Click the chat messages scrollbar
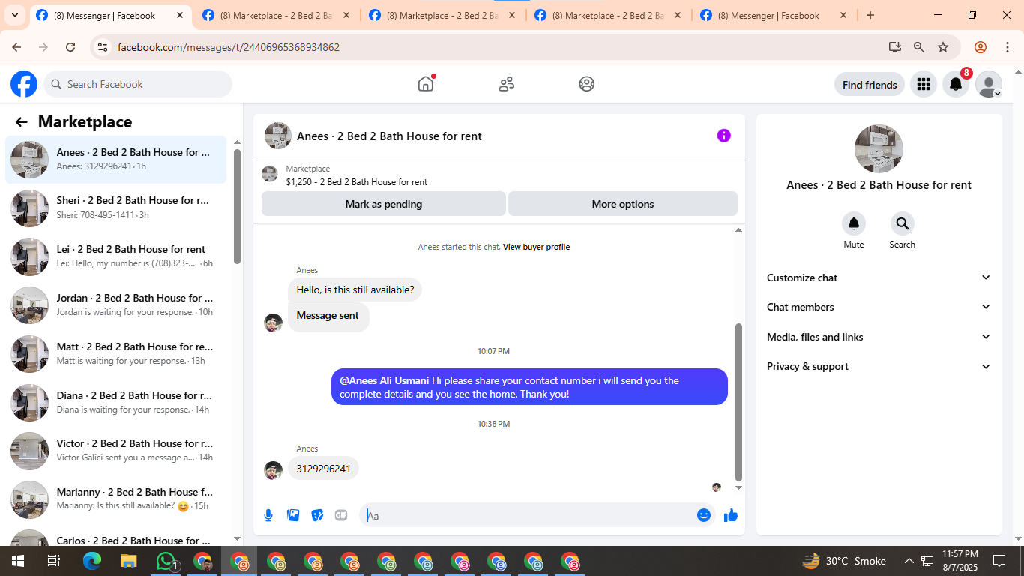1024x576 pixels. point(738,402)
